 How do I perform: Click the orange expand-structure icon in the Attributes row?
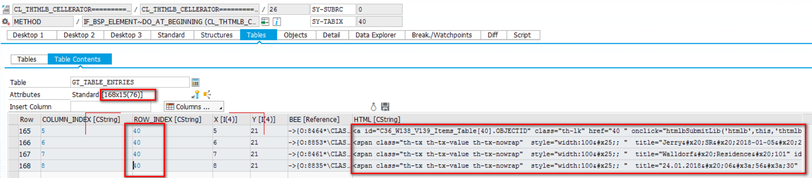point(207,95)
